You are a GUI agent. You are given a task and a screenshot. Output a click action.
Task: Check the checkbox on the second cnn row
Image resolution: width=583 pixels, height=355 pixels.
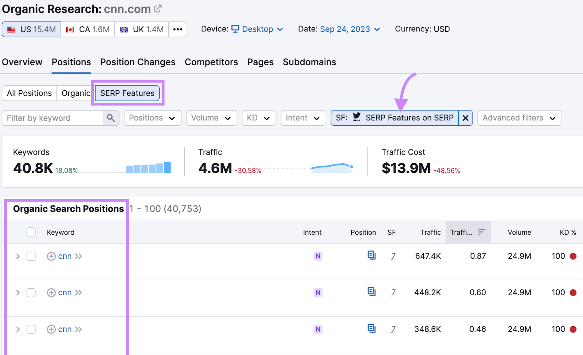[x=31, y=292]
